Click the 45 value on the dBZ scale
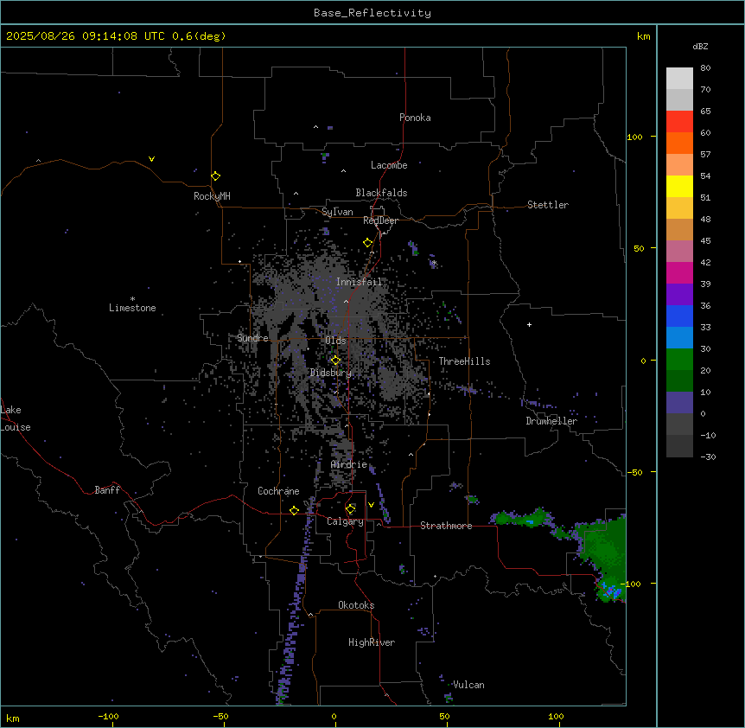Image resolution: width=745 pixels, height=728 pixels. [x=705, y=241]
